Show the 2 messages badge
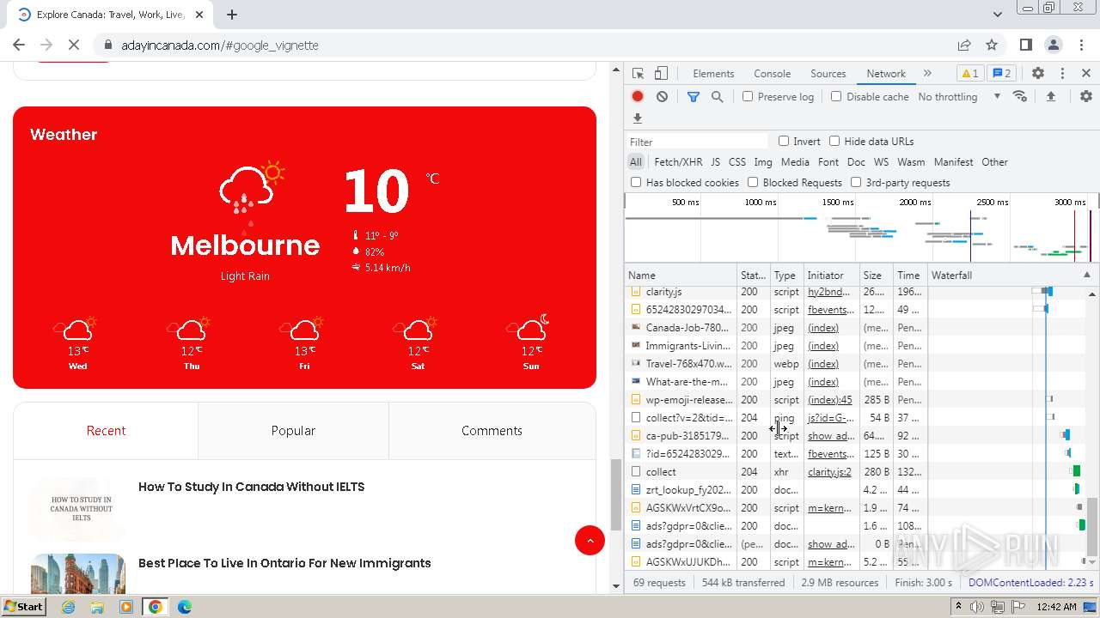Viewport: 1100px width, 618px height. (1000, 74)
